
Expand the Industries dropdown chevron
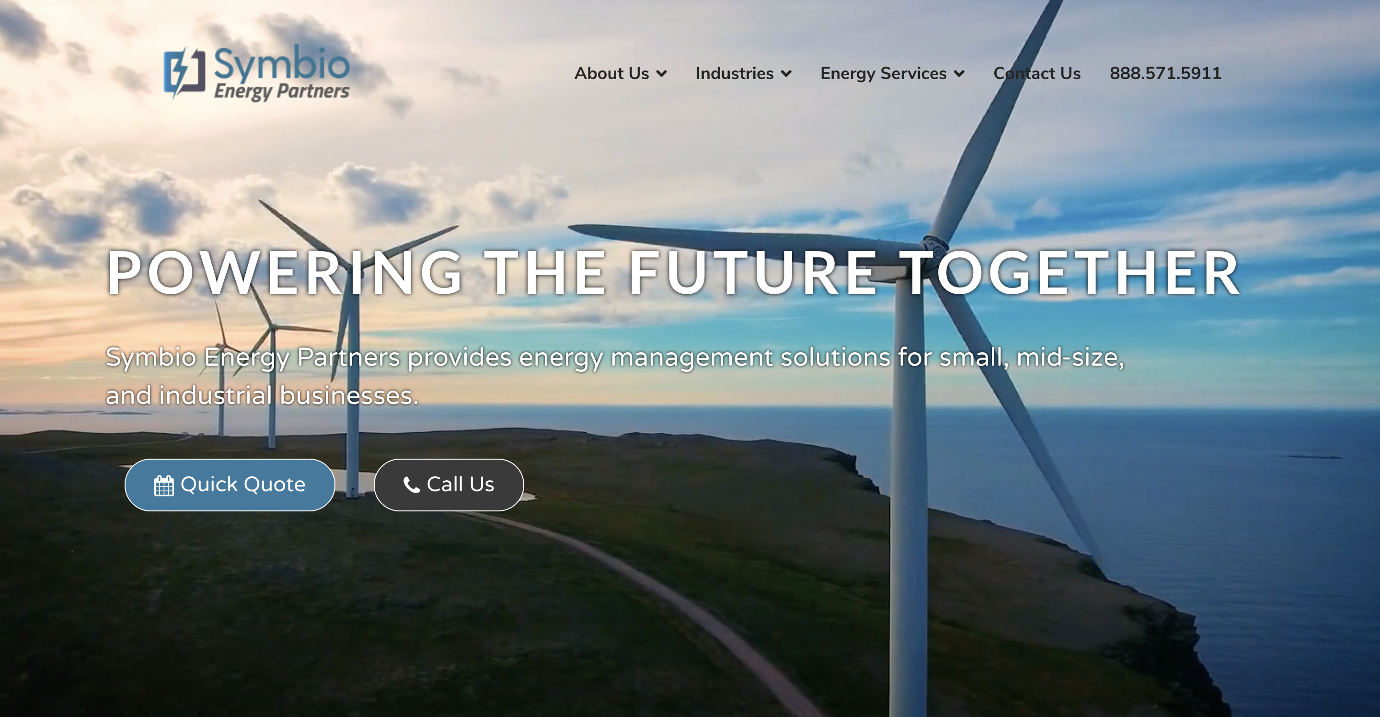coord(786,74)
